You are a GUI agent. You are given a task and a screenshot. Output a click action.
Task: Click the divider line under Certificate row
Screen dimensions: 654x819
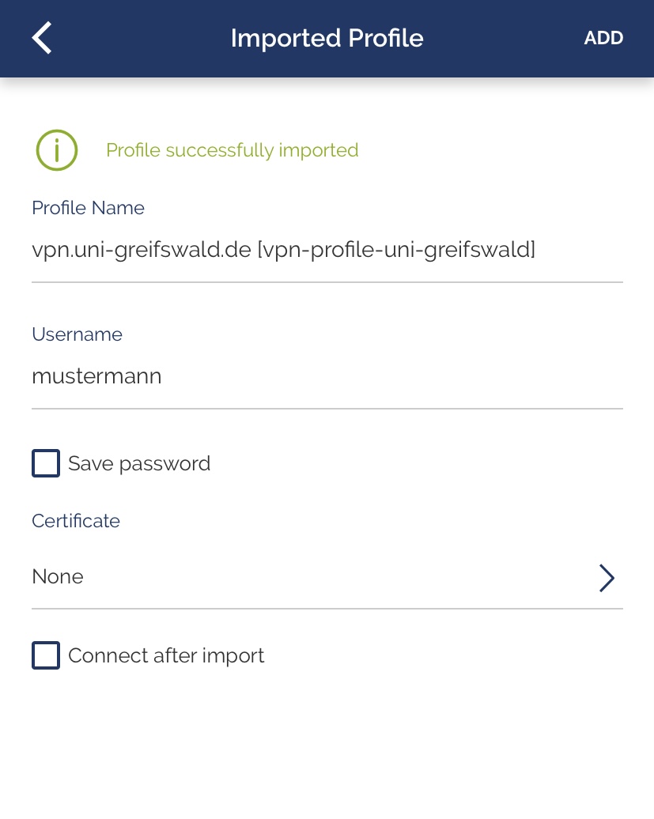point(327,609)
